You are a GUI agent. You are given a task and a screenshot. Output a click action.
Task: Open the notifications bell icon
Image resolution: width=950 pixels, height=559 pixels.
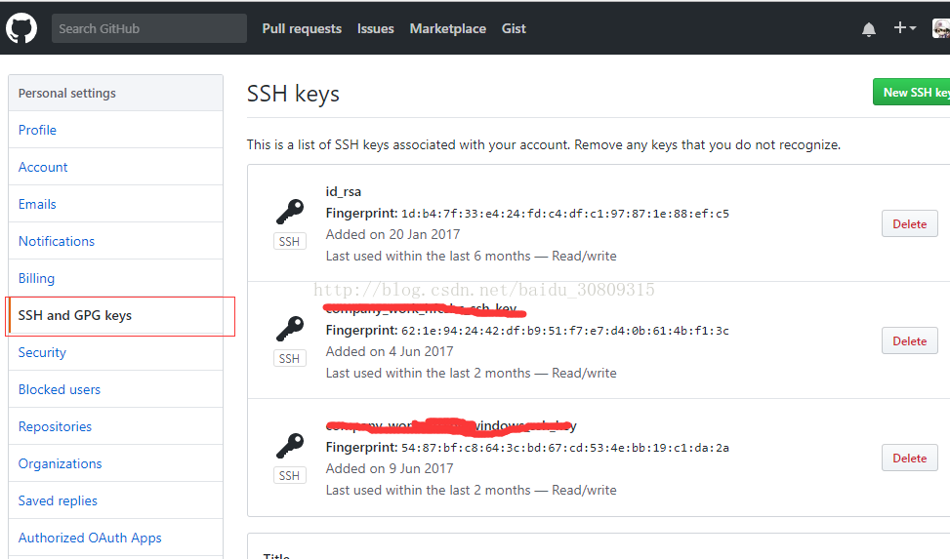click(x=869, y=29)
